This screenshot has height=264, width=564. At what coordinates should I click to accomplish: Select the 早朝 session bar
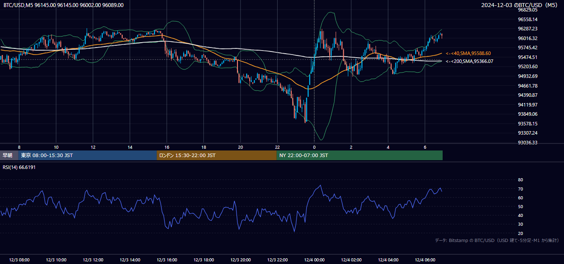9,155
